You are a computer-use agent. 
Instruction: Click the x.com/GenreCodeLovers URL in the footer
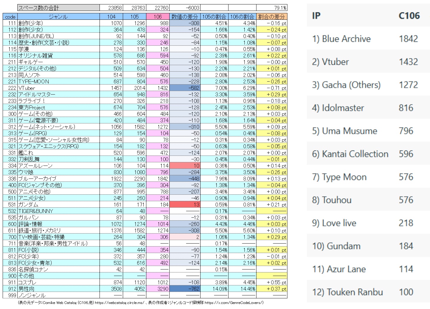pyautogui.click(x=233, y=303)
